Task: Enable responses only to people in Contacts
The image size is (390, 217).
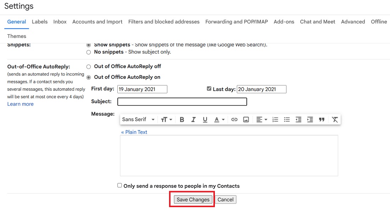Action: [x=119, y=185]
